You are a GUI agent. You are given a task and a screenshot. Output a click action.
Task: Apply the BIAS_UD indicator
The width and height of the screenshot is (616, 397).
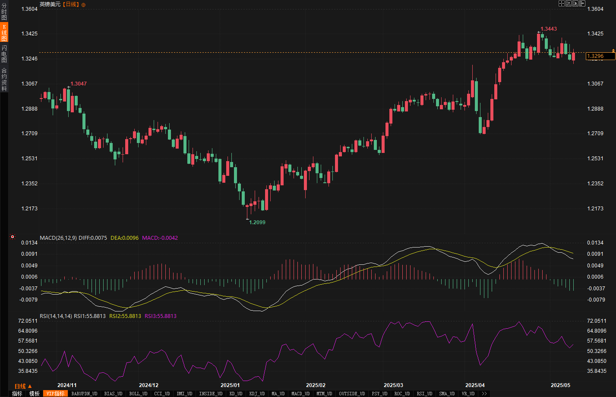pos(114,394)
